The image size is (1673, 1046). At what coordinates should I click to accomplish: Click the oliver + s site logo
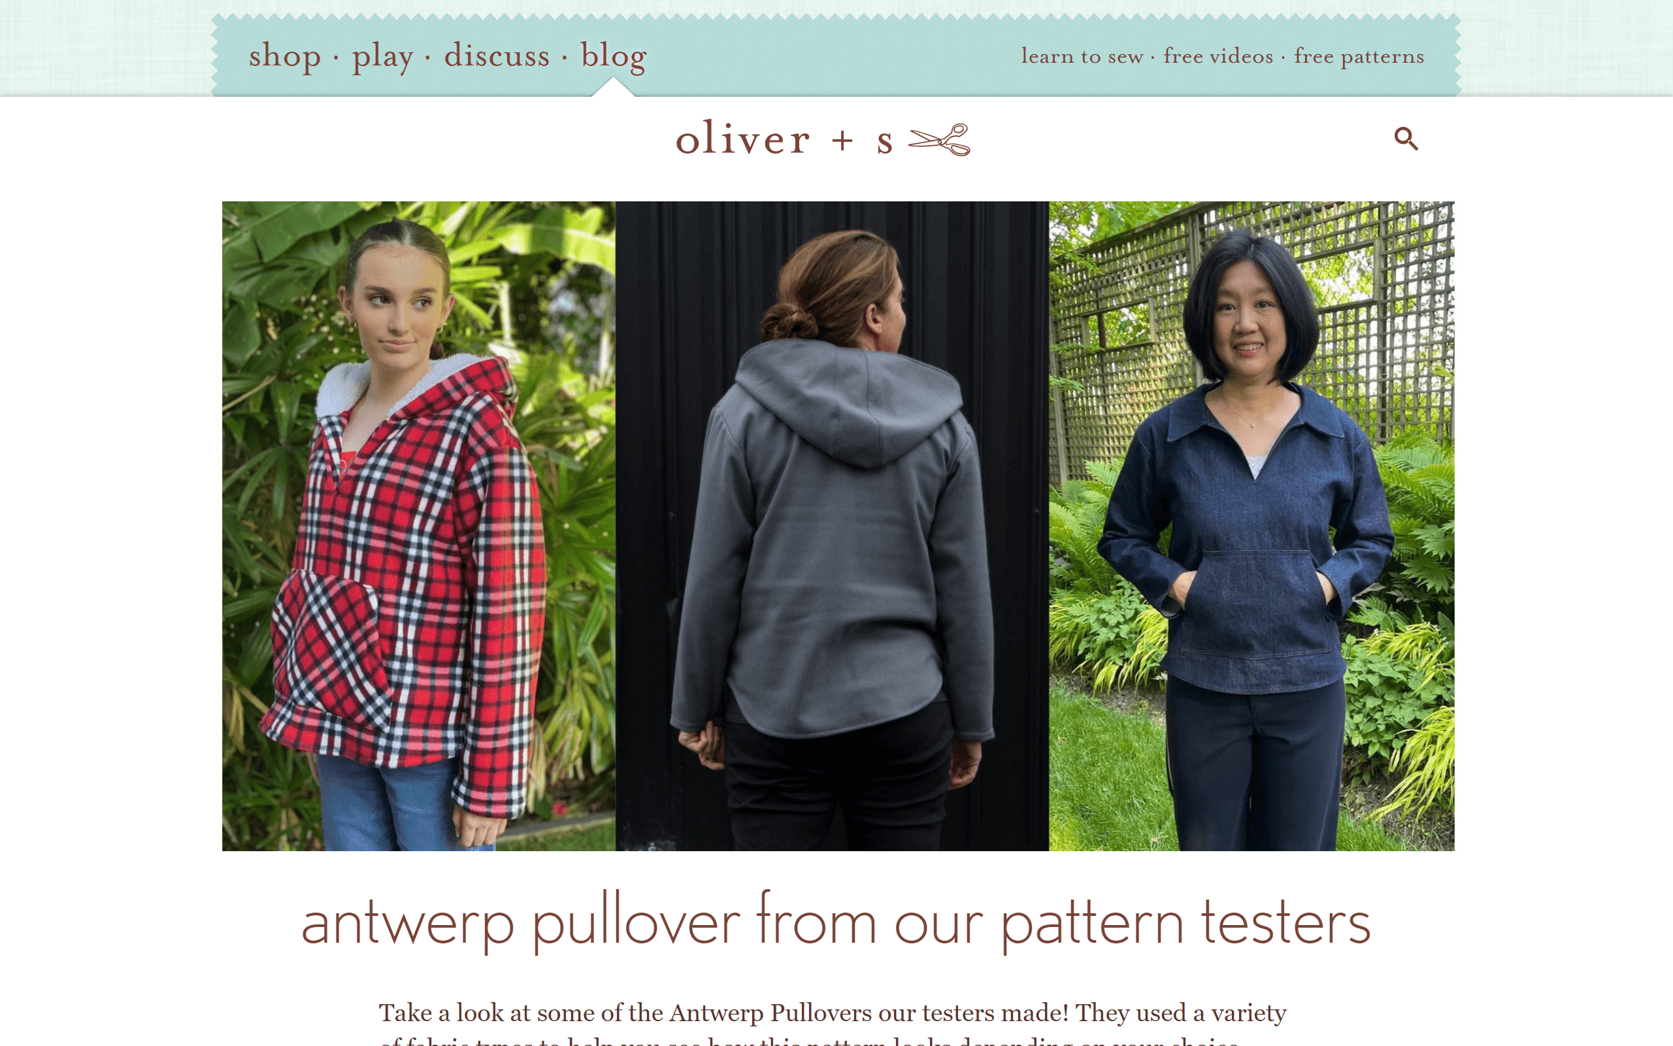click(x=823, y=139)
